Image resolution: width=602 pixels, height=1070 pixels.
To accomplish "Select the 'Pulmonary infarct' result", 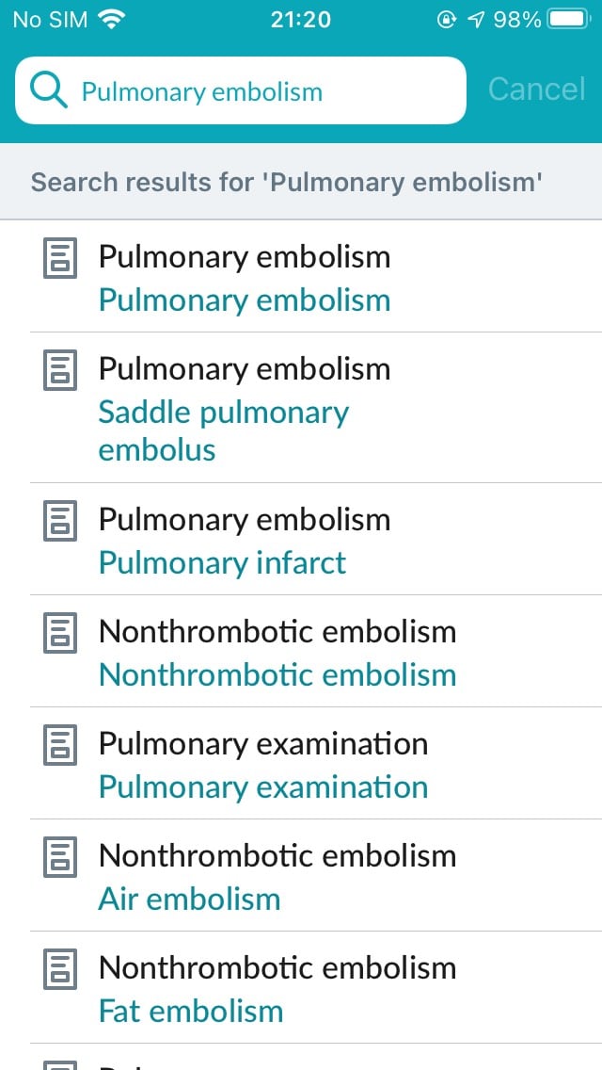I will tap(222, 561).
